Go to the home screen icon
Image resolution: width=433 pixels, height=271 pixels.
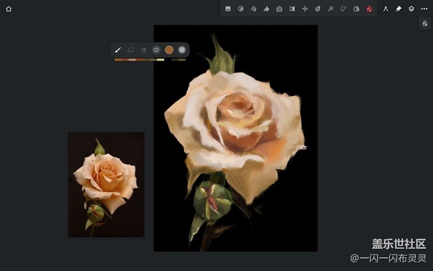(9, 9)
